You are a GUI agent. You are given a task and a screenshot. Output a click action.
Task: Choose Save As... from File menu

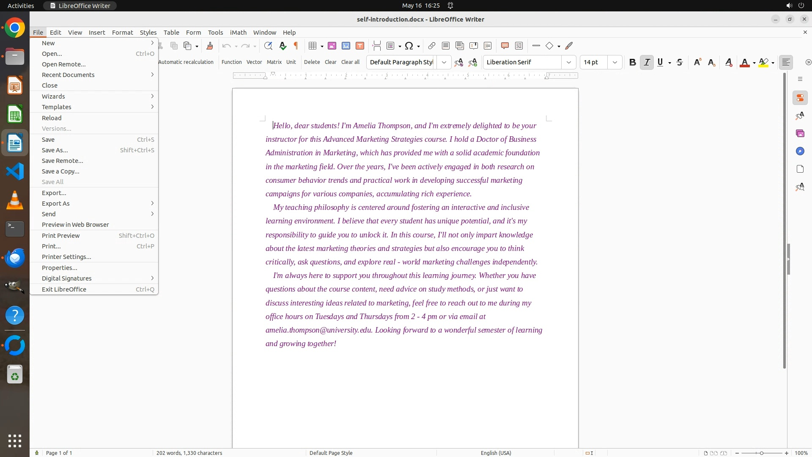(x=55, y=150)
